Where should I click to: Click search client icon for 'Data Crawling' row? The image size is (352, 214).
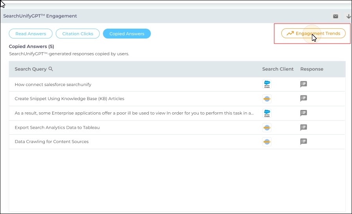[267, 142]
